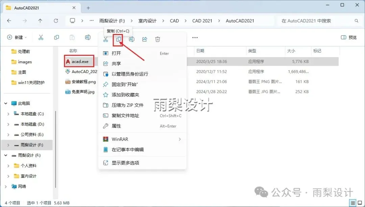Select the 免责声明.jpg file
The width and height of the screenshot is (365, 207).
pos(80,92)
